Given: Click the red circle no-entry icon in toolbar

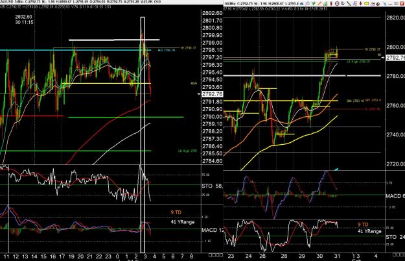Looking at the screenshot, I should pyautogui.click(x=337, y=4).
